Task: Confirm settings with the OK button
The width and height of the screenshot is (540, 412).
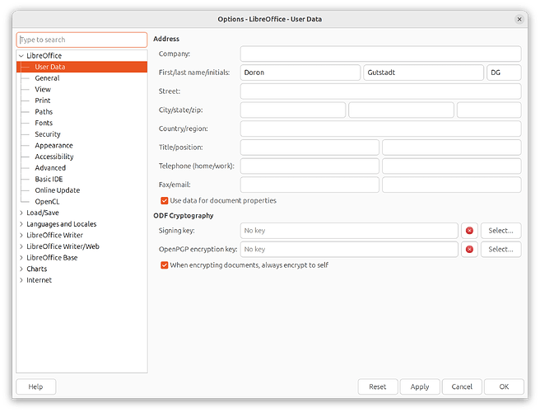Action: pyautogui.click(x=504, y=386)
